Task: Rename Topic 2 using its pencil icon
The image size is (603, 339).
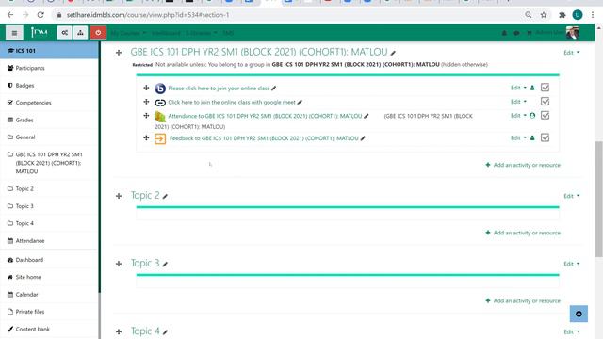Action: tap(165, 197)
